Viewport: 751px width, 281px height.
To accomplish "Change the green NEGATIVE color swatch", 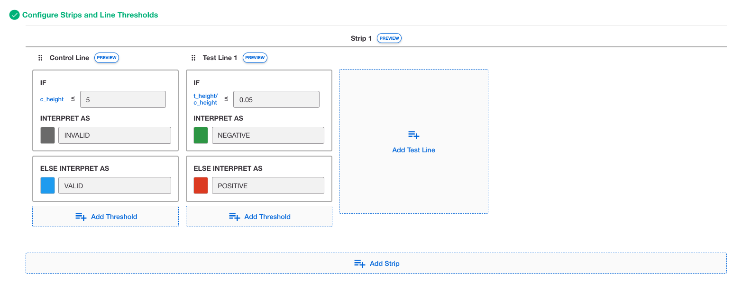I will coord(201,135).
